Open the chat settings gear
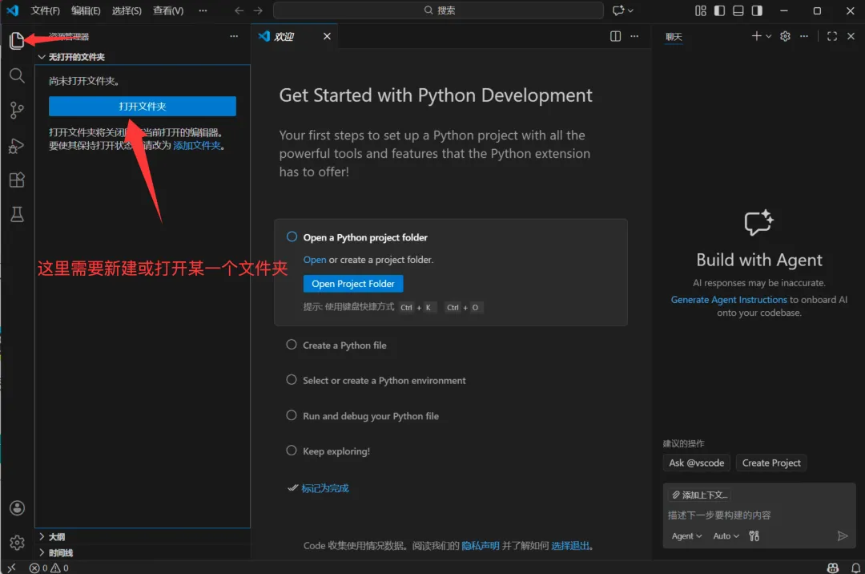This screenshot has width=865, height=574. point(785,36)
